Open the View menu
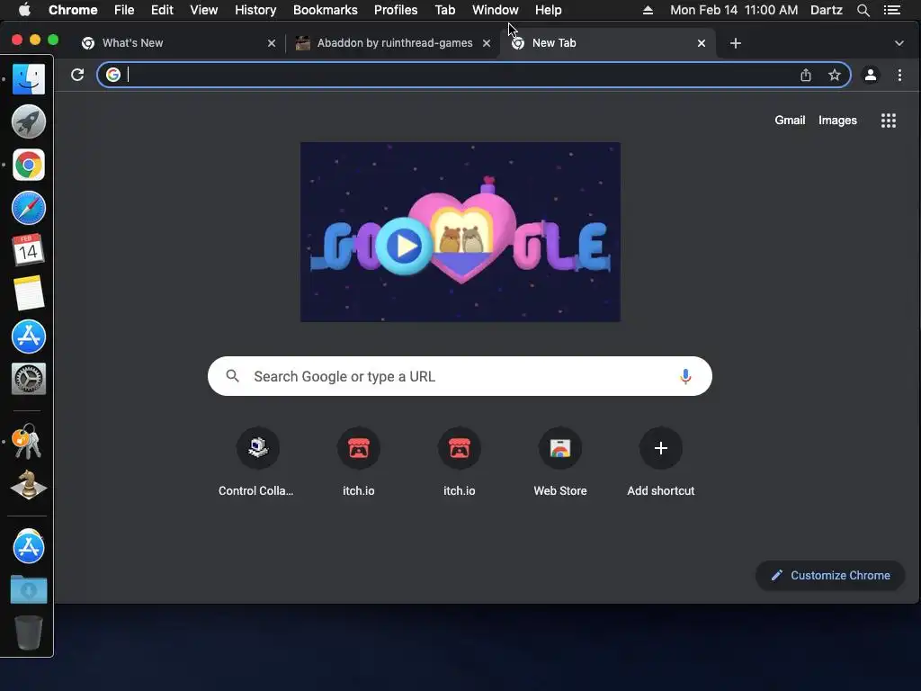The image size is (921, 691). point(204,10)
